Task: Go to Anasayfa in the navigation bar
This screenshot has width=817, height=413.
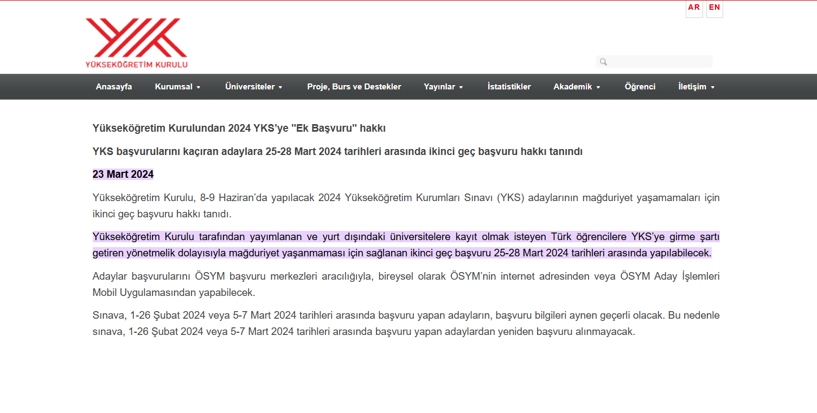Action: pyautogui.click(x=114, y=87)
